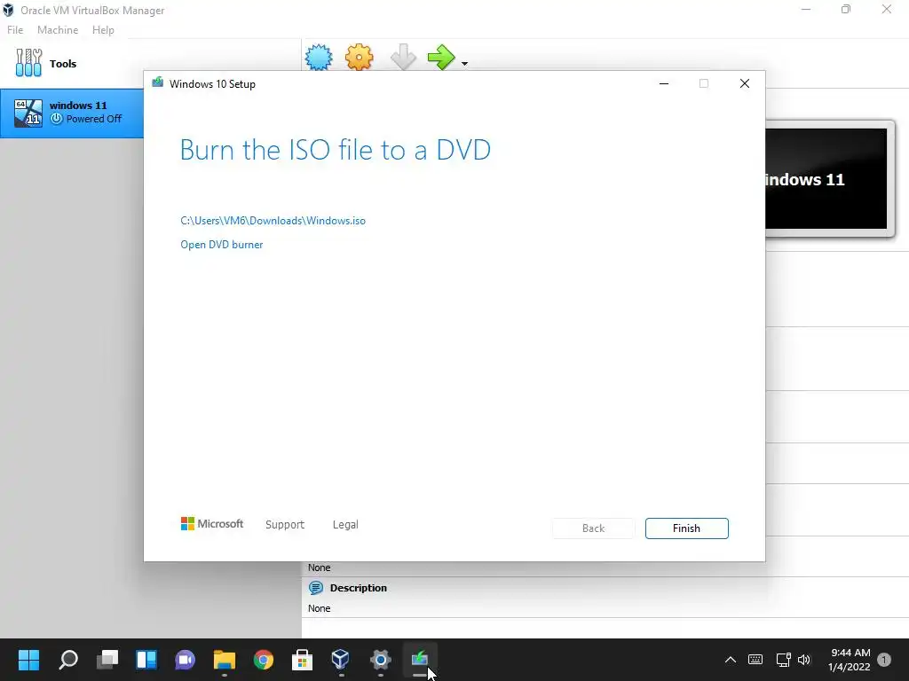Open Task View on the taskbar
This screenshot has width=909, height=681.
pyautogui.click(x=107, y=659)
